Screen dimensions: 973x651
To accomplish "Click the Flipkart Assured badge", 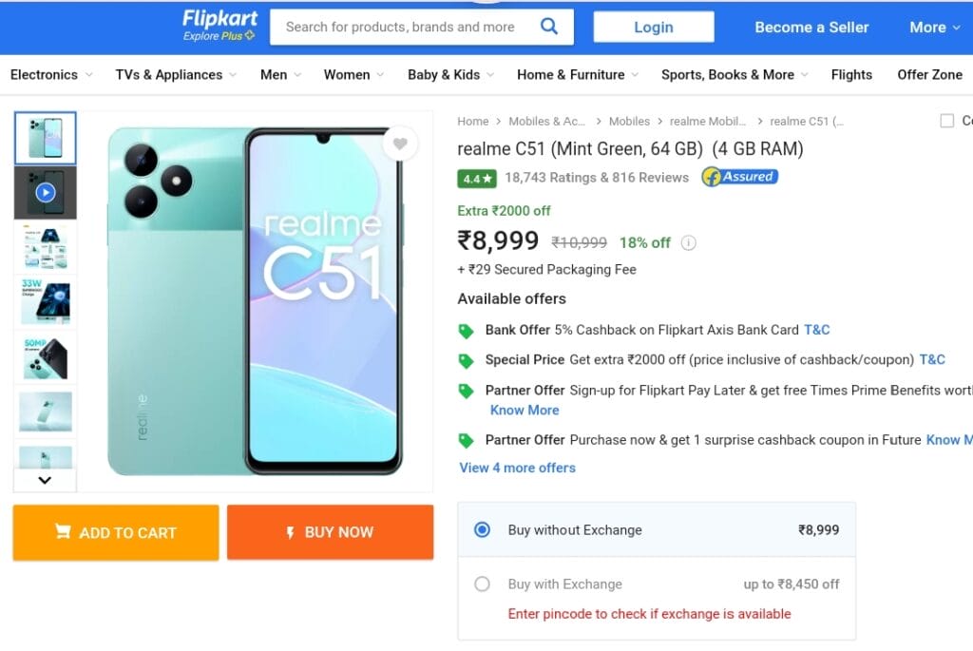I will pos(739,177).
